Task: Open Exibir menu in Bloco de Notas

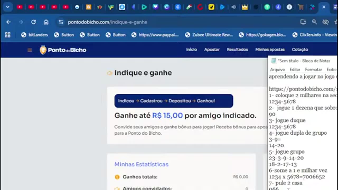Action: click(332, 70)
